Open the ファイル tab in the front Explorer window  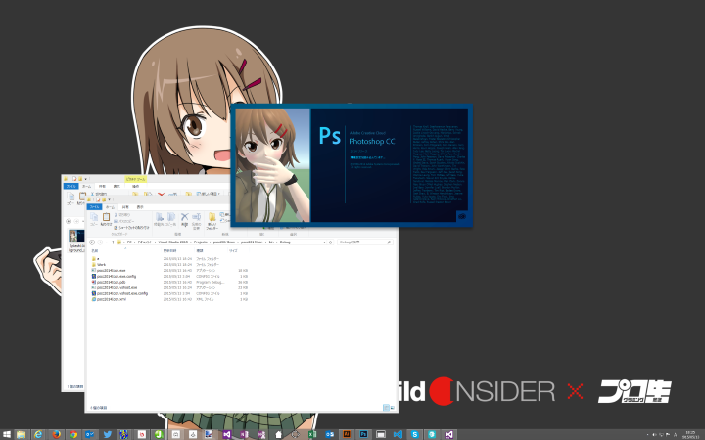[x=95, y=207]
